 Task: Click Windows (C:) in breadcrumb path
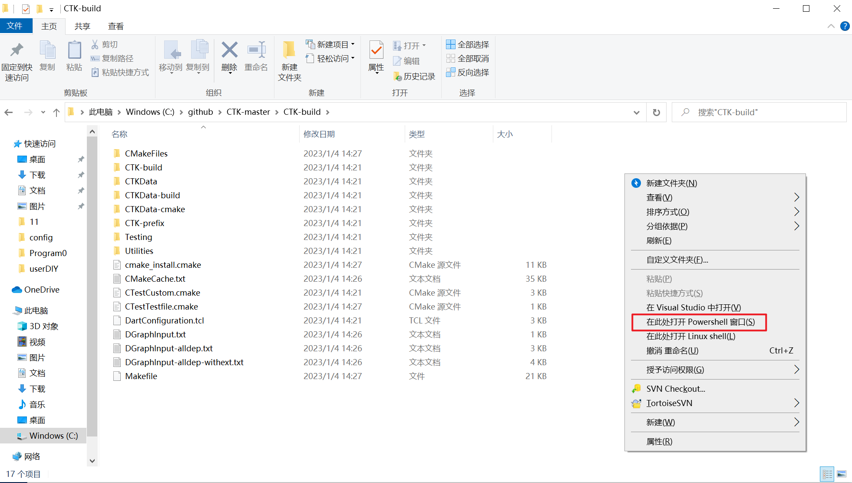point(150,112)
